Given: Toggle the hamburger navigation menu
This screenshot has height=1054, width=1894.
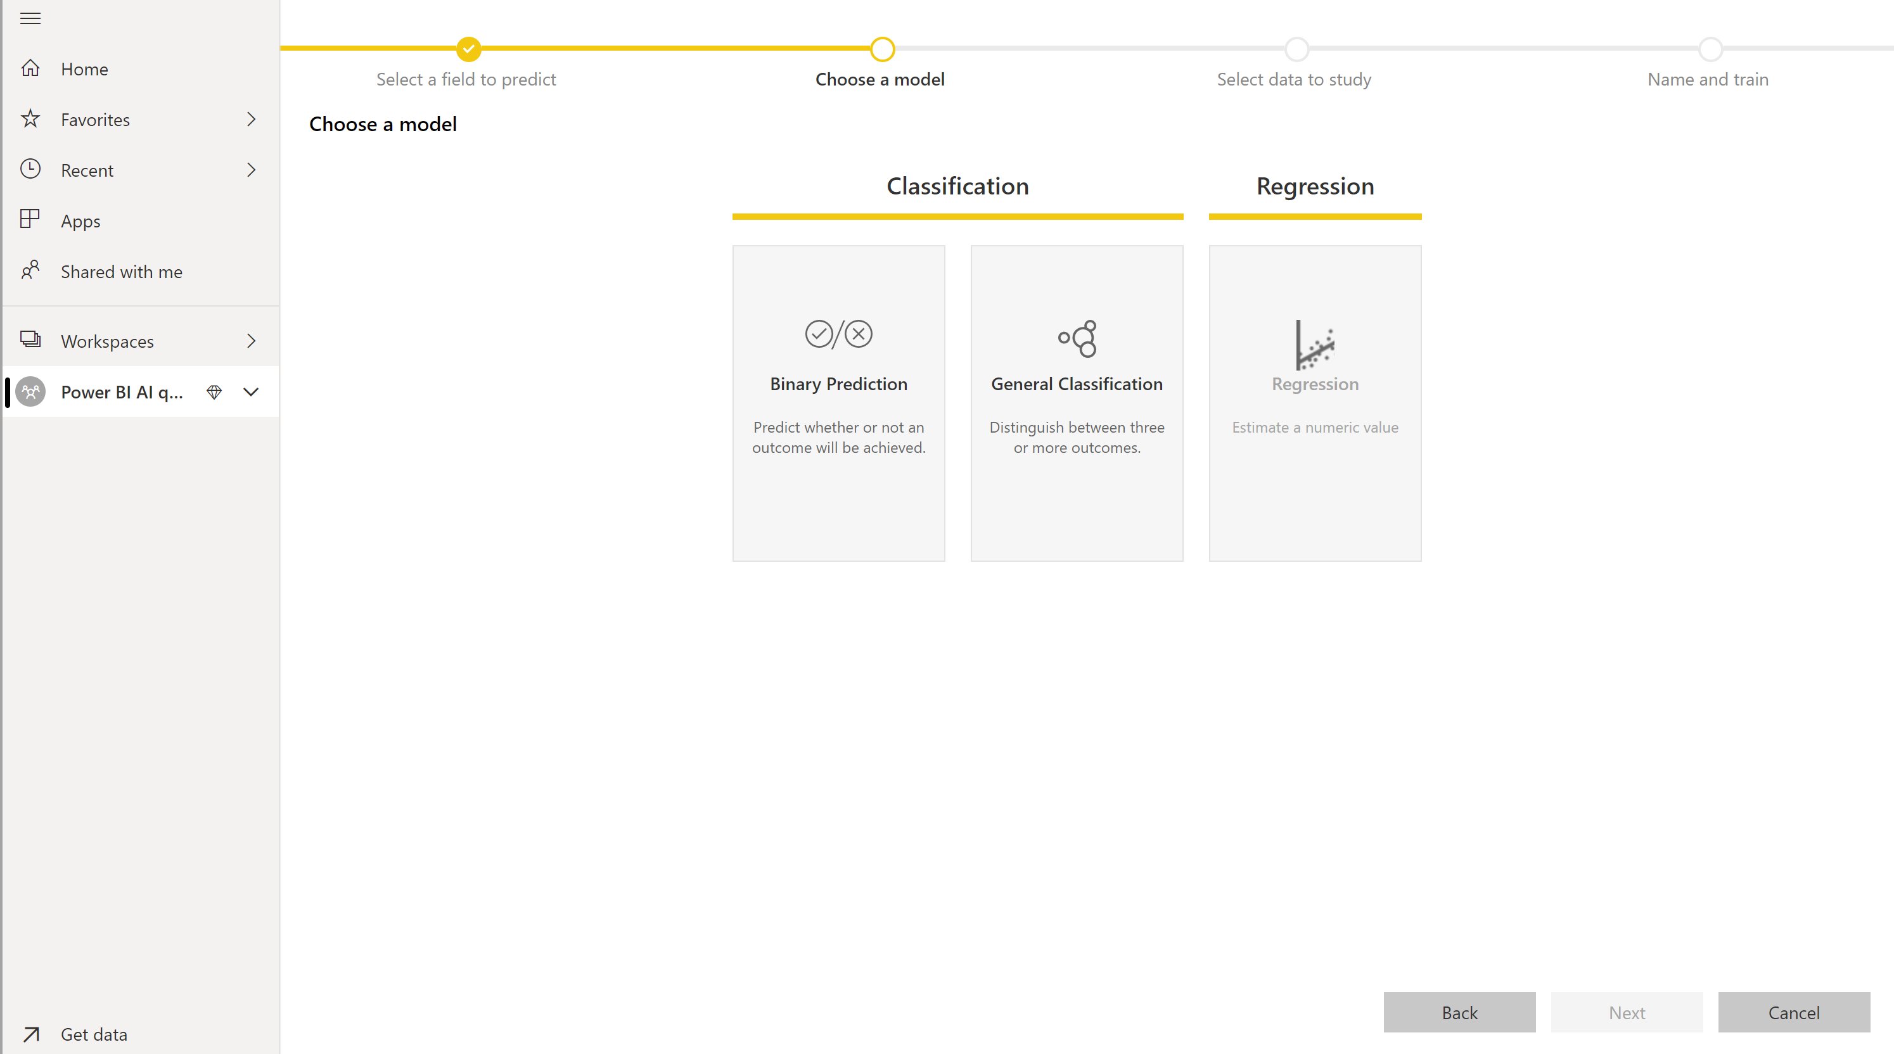Looking at the screenshot, I should tap(30, 18).
